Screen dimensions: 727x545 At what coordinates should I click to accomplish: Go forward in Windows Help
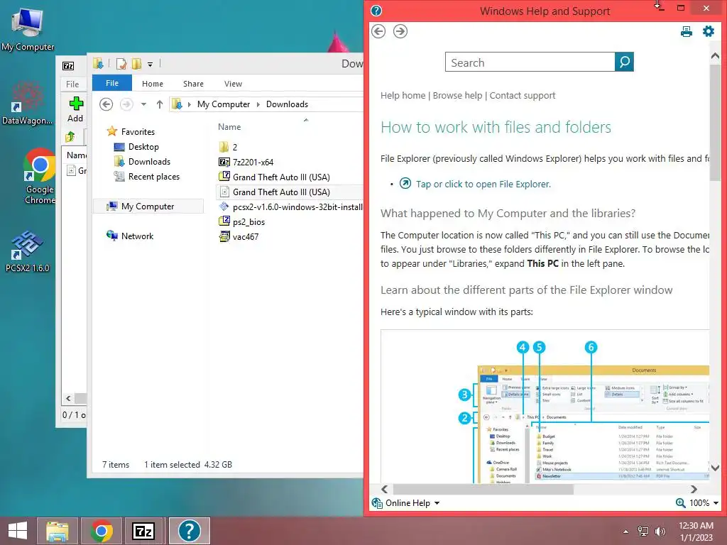pyautogui.click(x=400, y=31)
